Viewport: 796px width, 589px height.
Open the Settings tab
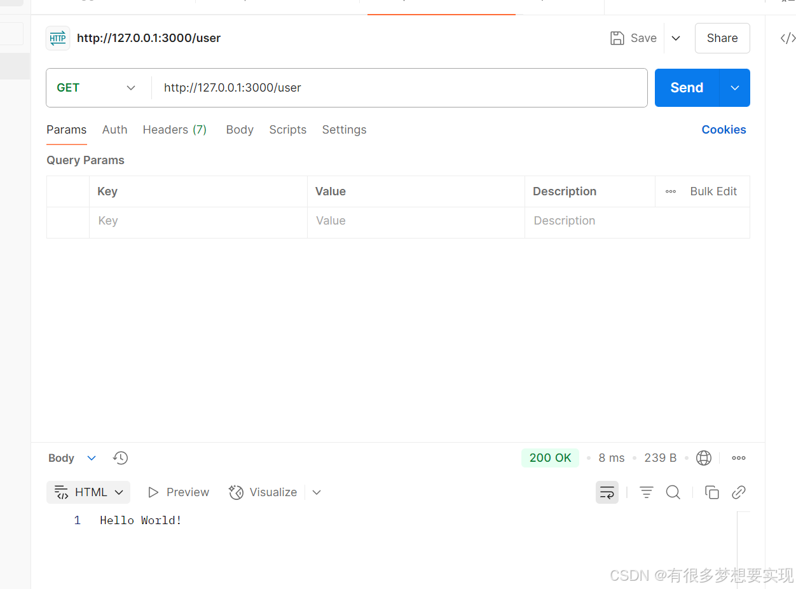point(344,130)
